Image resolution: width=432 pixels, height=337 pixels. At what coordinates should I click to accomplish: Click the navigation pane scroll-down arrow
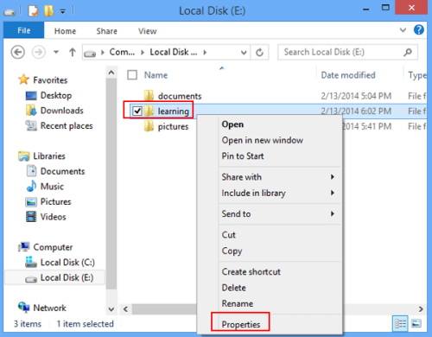[111, 309]
